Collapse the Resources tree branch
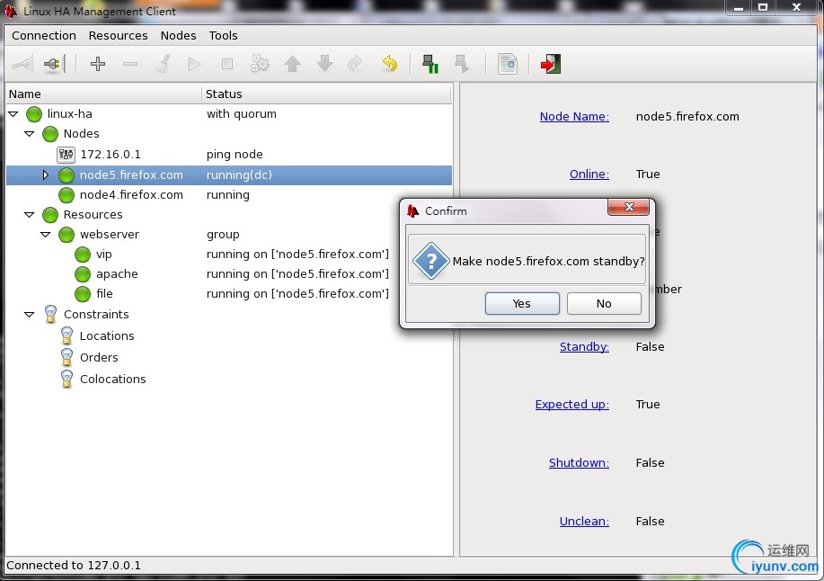 pyautogui.click(x=30, y=215)
